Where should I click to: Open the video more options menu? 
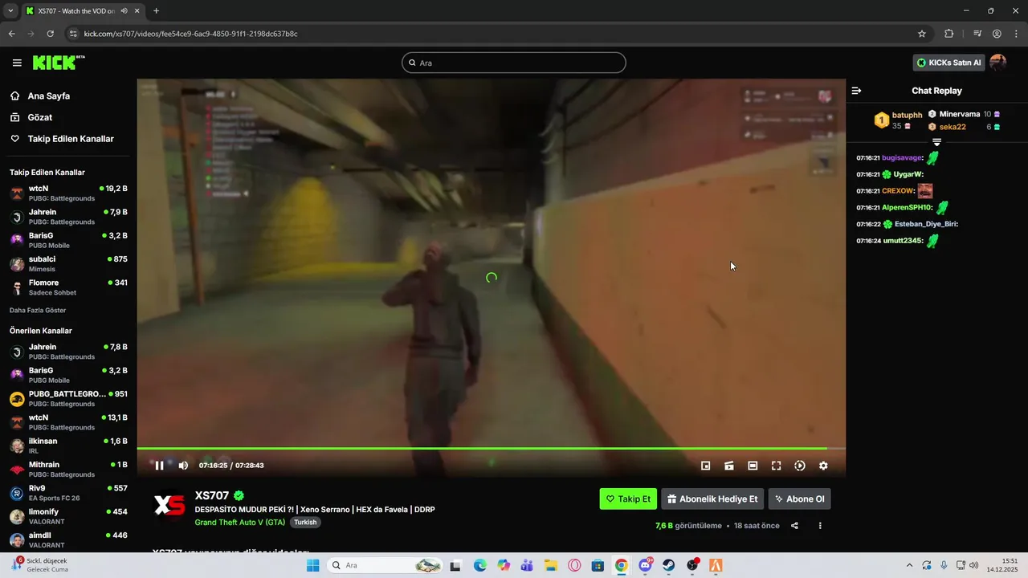(820, 526)
